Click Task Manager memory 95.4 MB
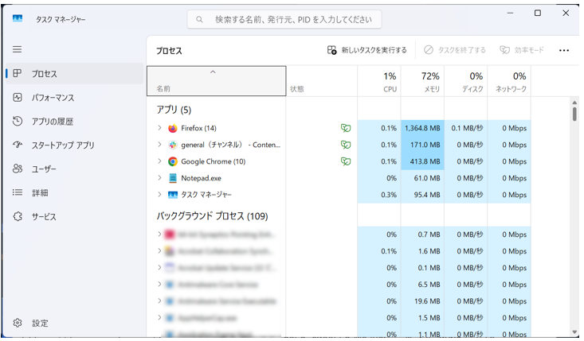Image resolution: width=584 pixels, height=341 pixels. point(427,195)
